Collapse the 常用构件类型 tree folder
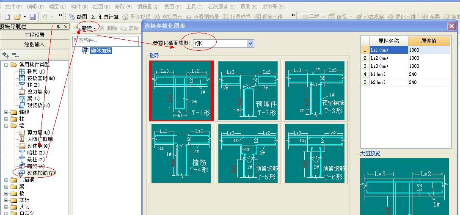 pyautogui.click(x=6, y=65)
